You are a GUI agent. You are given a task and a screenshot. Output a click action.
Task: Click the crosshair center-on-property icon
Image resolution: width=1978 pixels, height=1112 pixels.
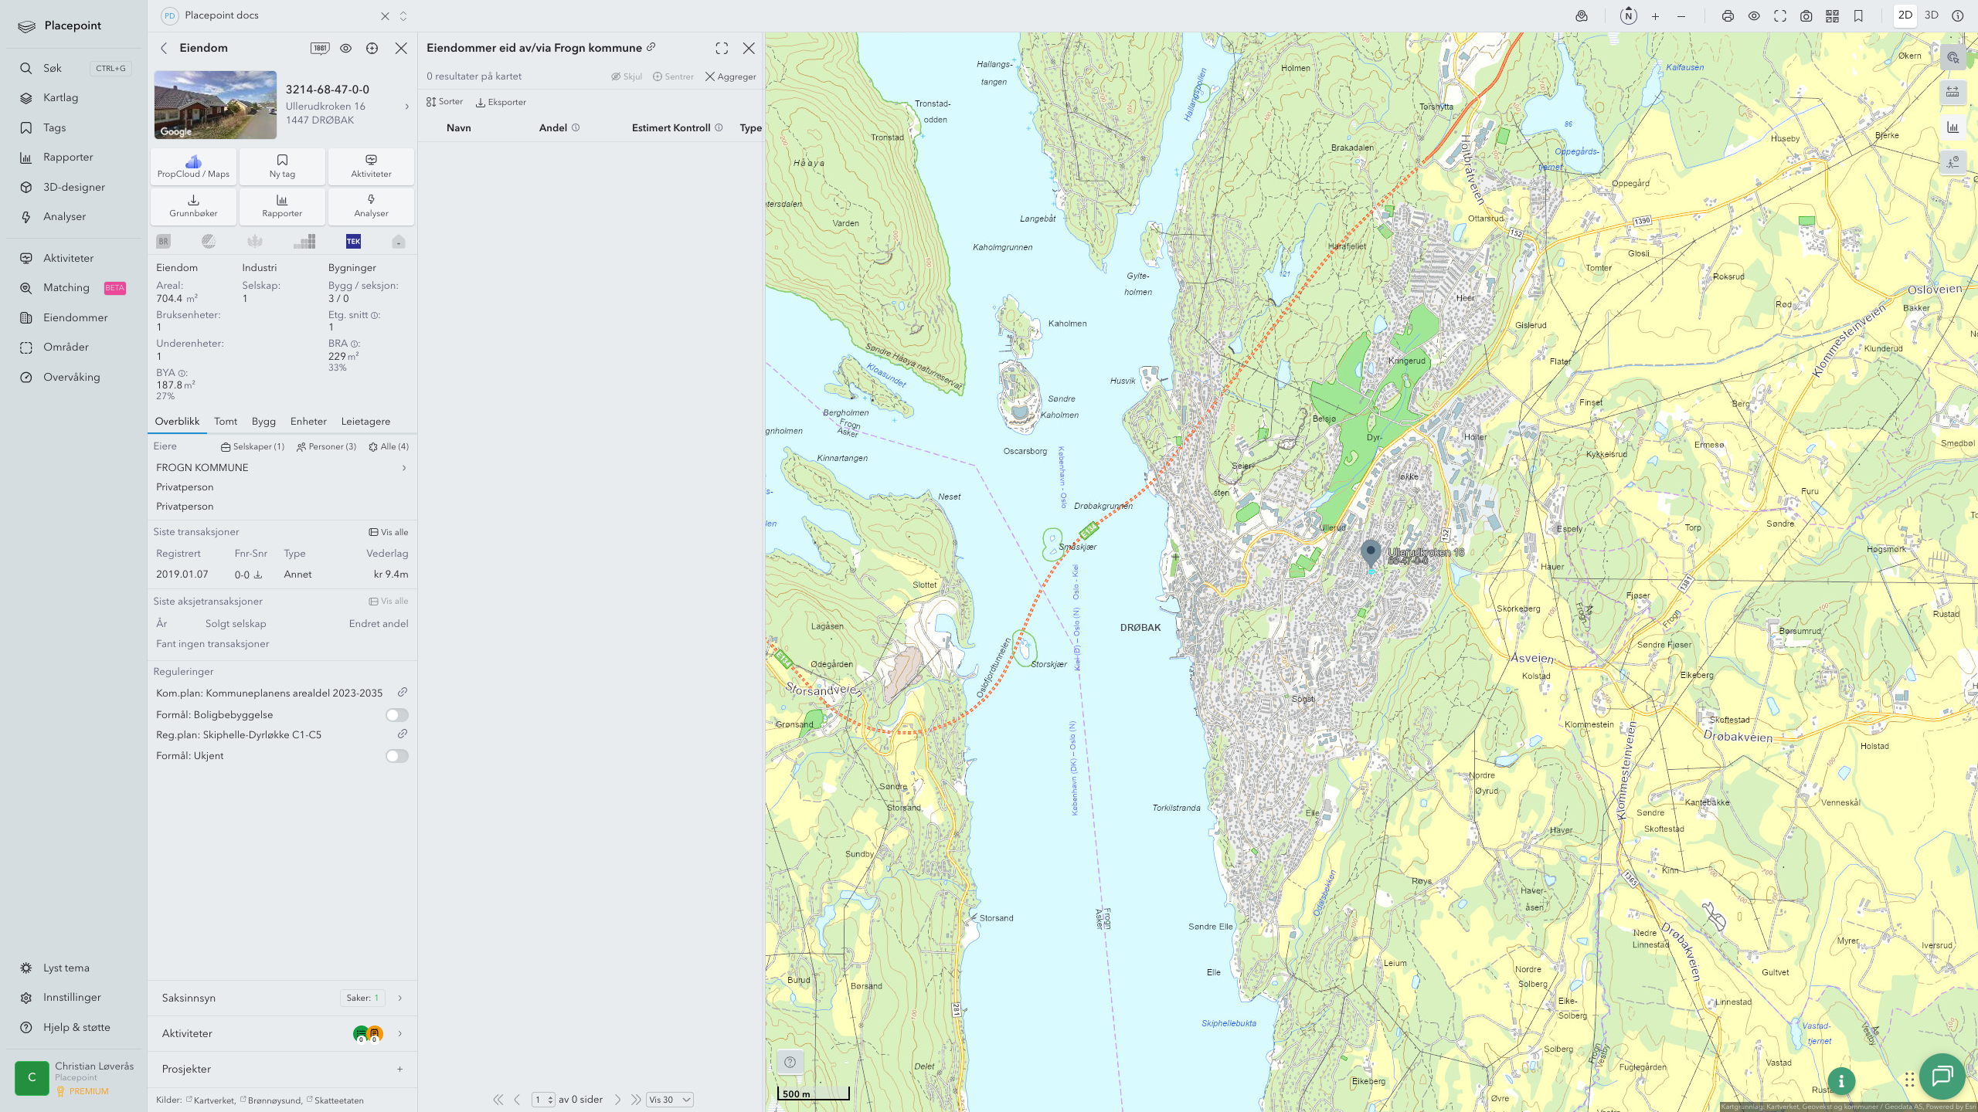coord(372,48)
